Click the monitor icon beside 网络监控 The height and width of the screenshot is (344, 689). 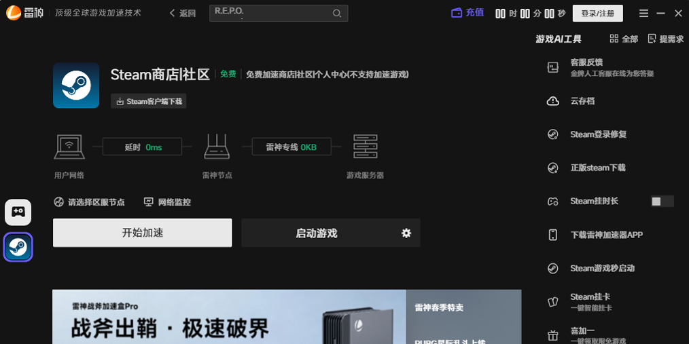point(149,202)
